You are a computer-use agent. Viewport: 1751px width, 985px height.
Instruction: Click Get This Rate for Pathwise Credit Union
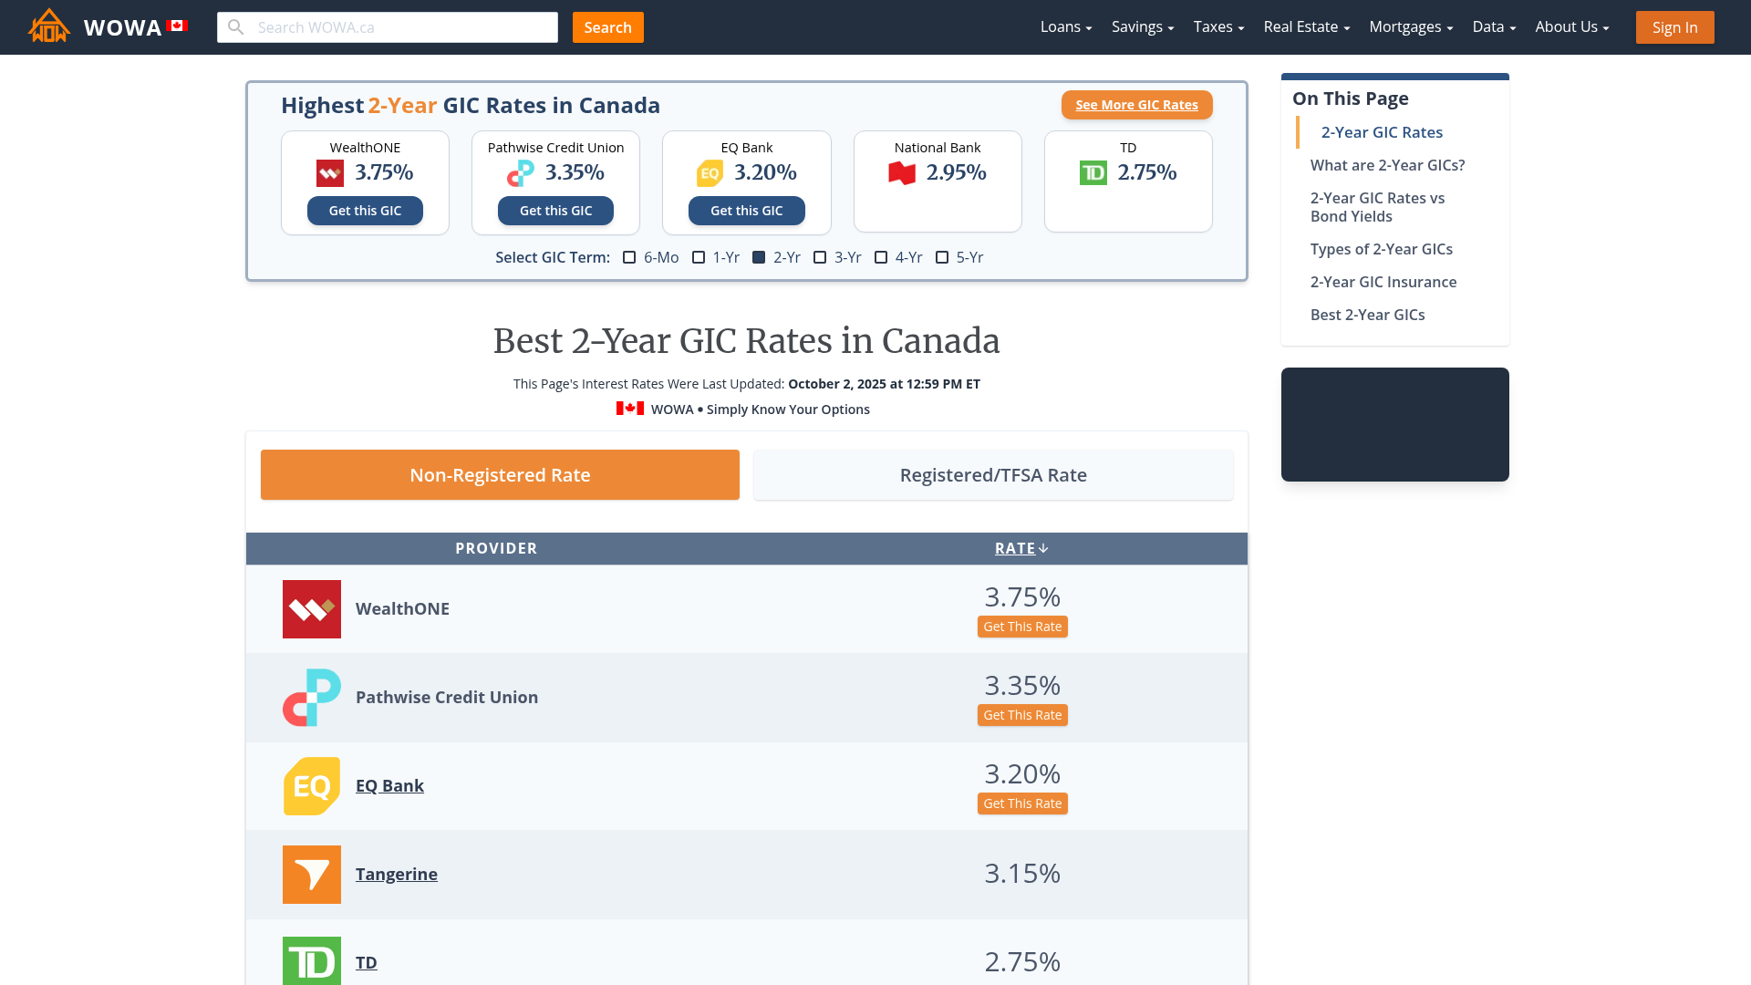[1021, 716]
